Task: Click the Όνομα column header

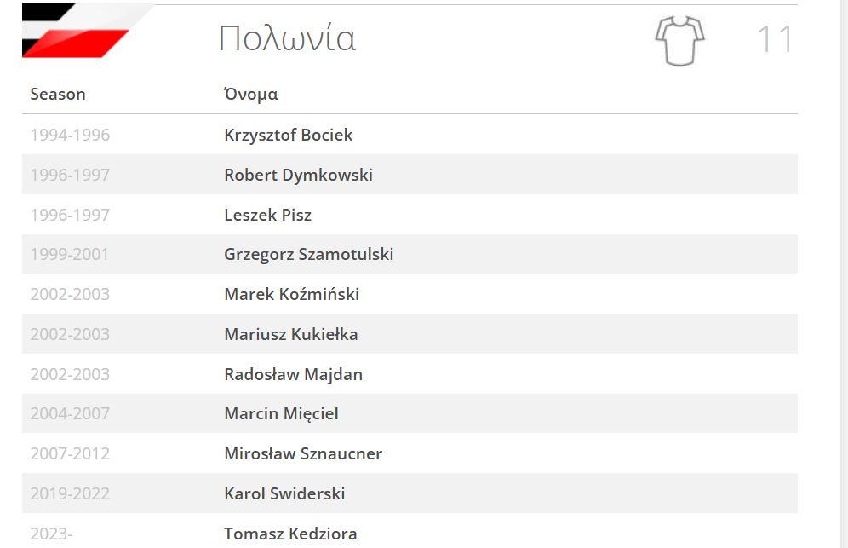Action: pyautogui.click(x=251, y=95)
